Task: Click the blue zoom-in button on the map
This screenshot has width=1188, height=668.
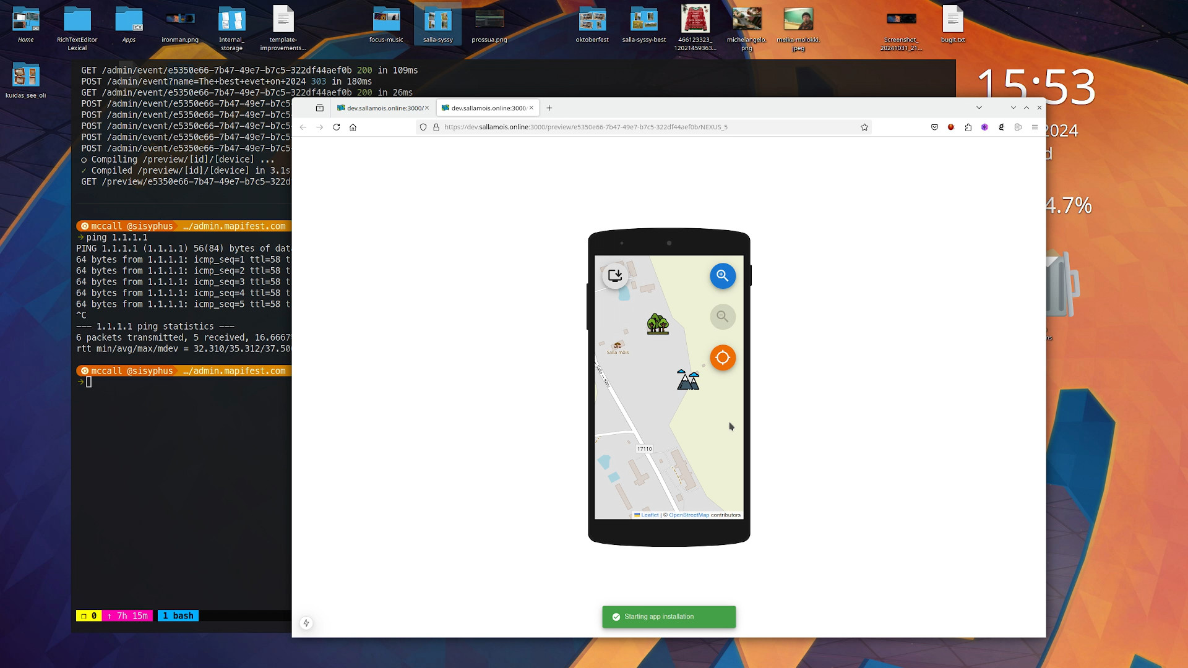Action: [722, 276]
